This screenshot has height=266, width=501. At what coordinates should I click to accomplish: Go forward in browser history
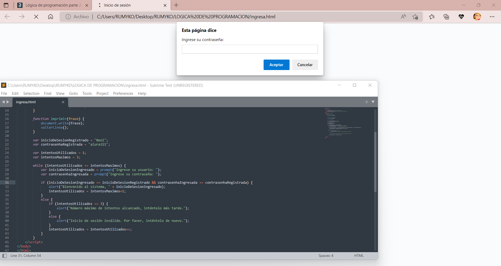coord(22,17)
